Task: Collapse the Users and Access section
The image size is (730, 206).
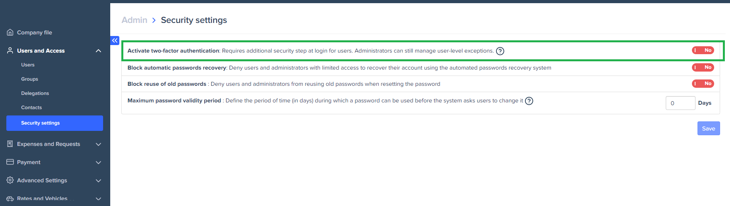Action: [x=98, y=51]
